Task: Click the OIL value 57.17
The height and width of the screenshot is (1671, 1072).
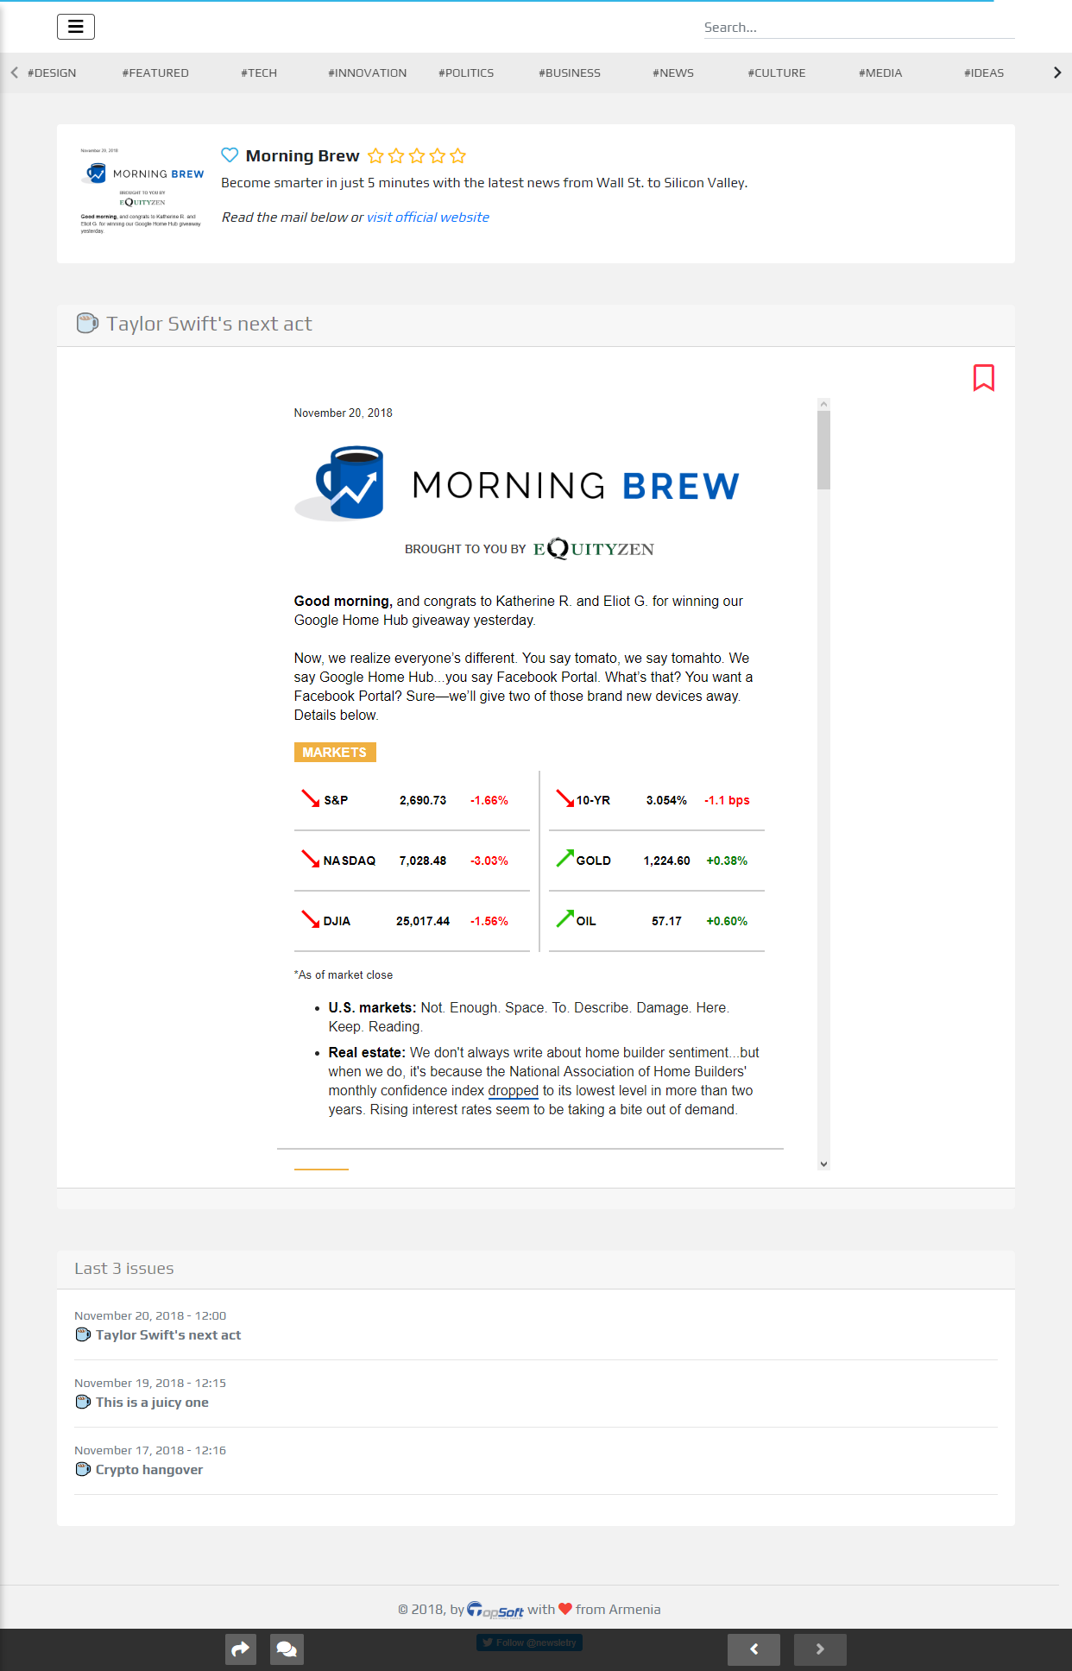Action: coord(666,922)
